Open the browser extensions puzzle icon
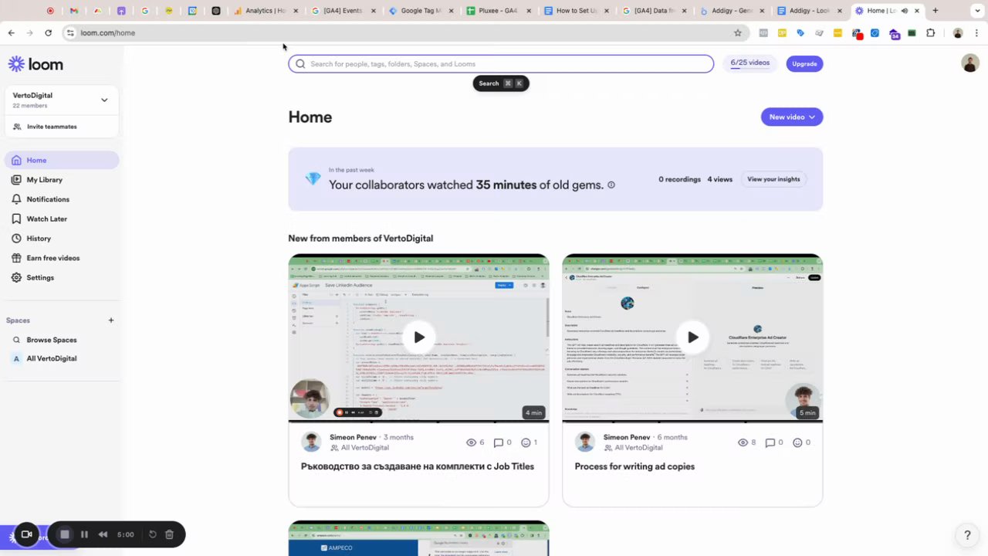The height and width of the screenshot is (556, 988). click(x=930, y=33)
